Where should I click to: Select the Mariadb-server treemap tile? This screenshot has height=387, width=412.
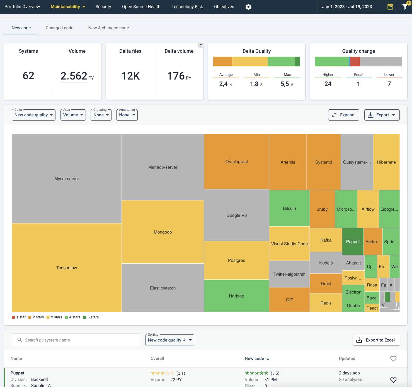(163, 167)
